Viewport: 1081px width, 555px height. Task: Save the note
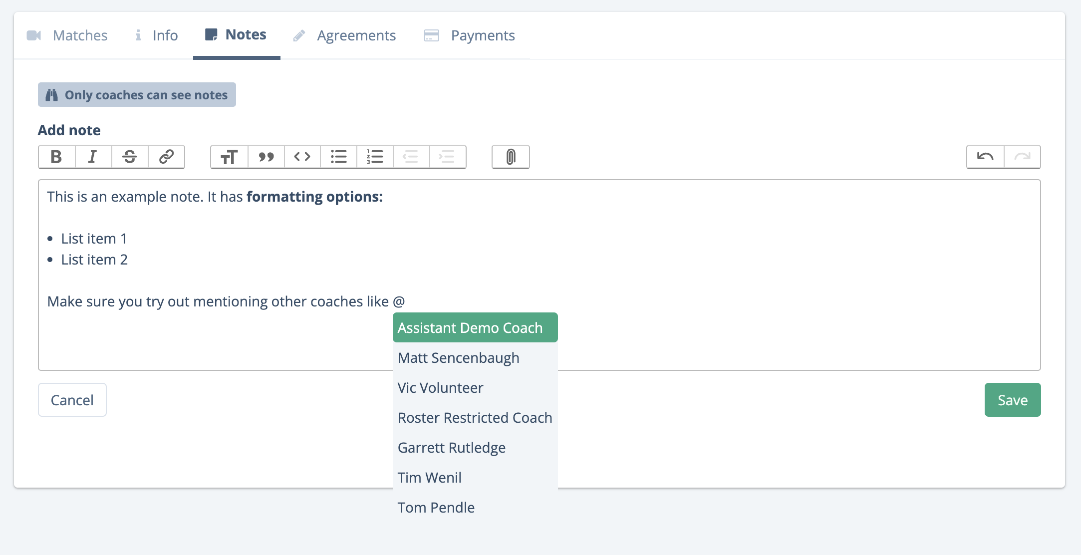pyautogui.click(x=1012, y=399)
